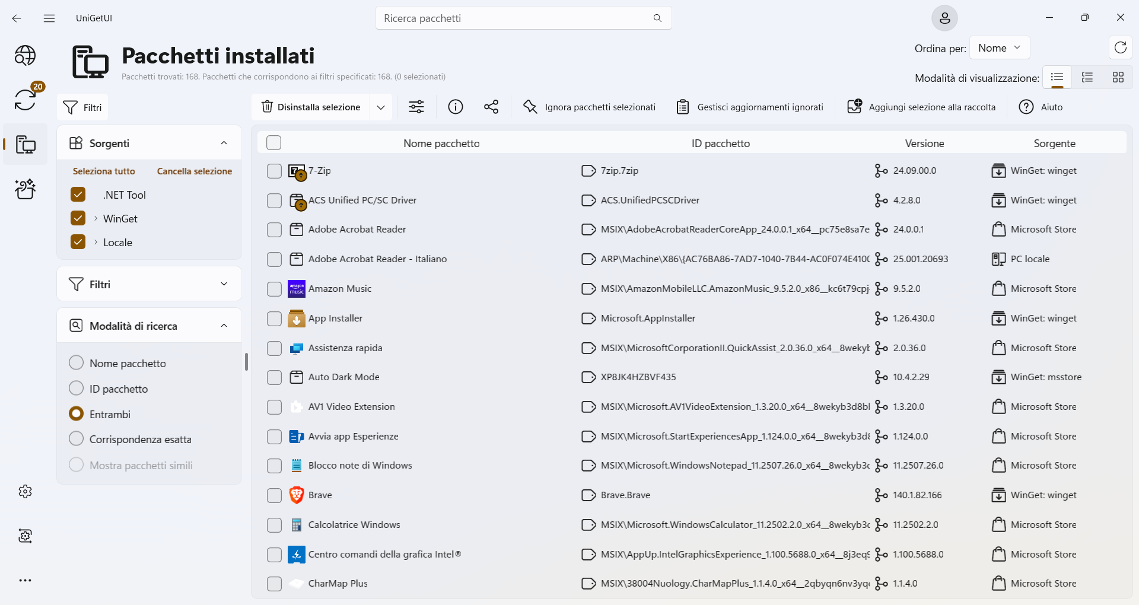Toggle the Filtri pane button
Screen dimensions: 1139x605
coord(82,107)
